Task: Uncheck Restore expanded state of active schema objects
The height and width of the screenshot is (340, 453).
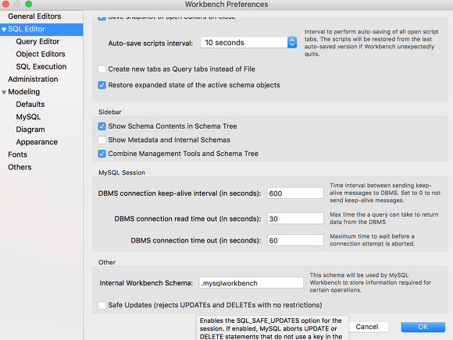Action: coord(102,85)
